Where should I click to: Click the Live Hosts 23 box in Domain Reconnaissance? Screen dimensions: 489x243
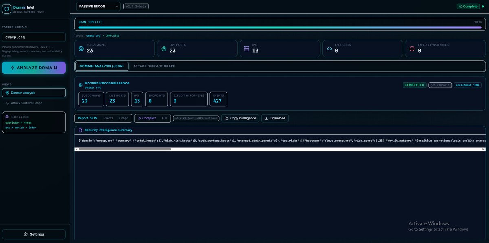[x=118, y=99]
